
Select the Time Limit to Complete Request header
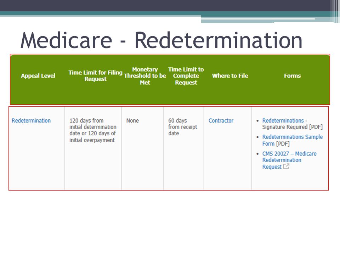click(186, 76)
